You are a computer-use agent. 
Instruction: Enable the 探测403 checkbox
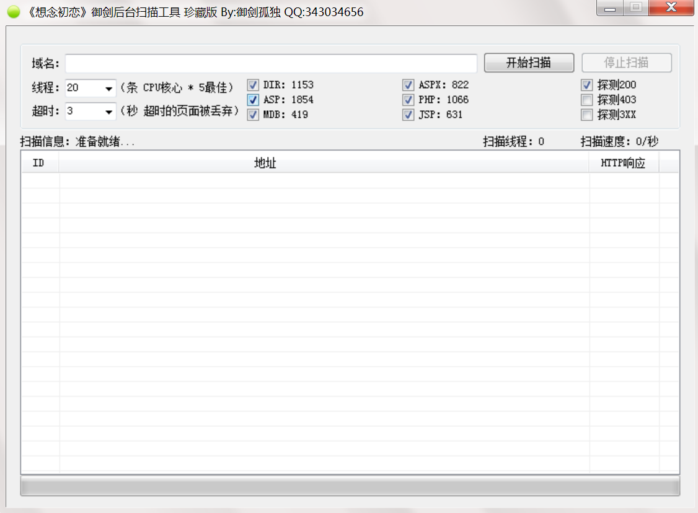pyautogui.click(x=586, y=100)
